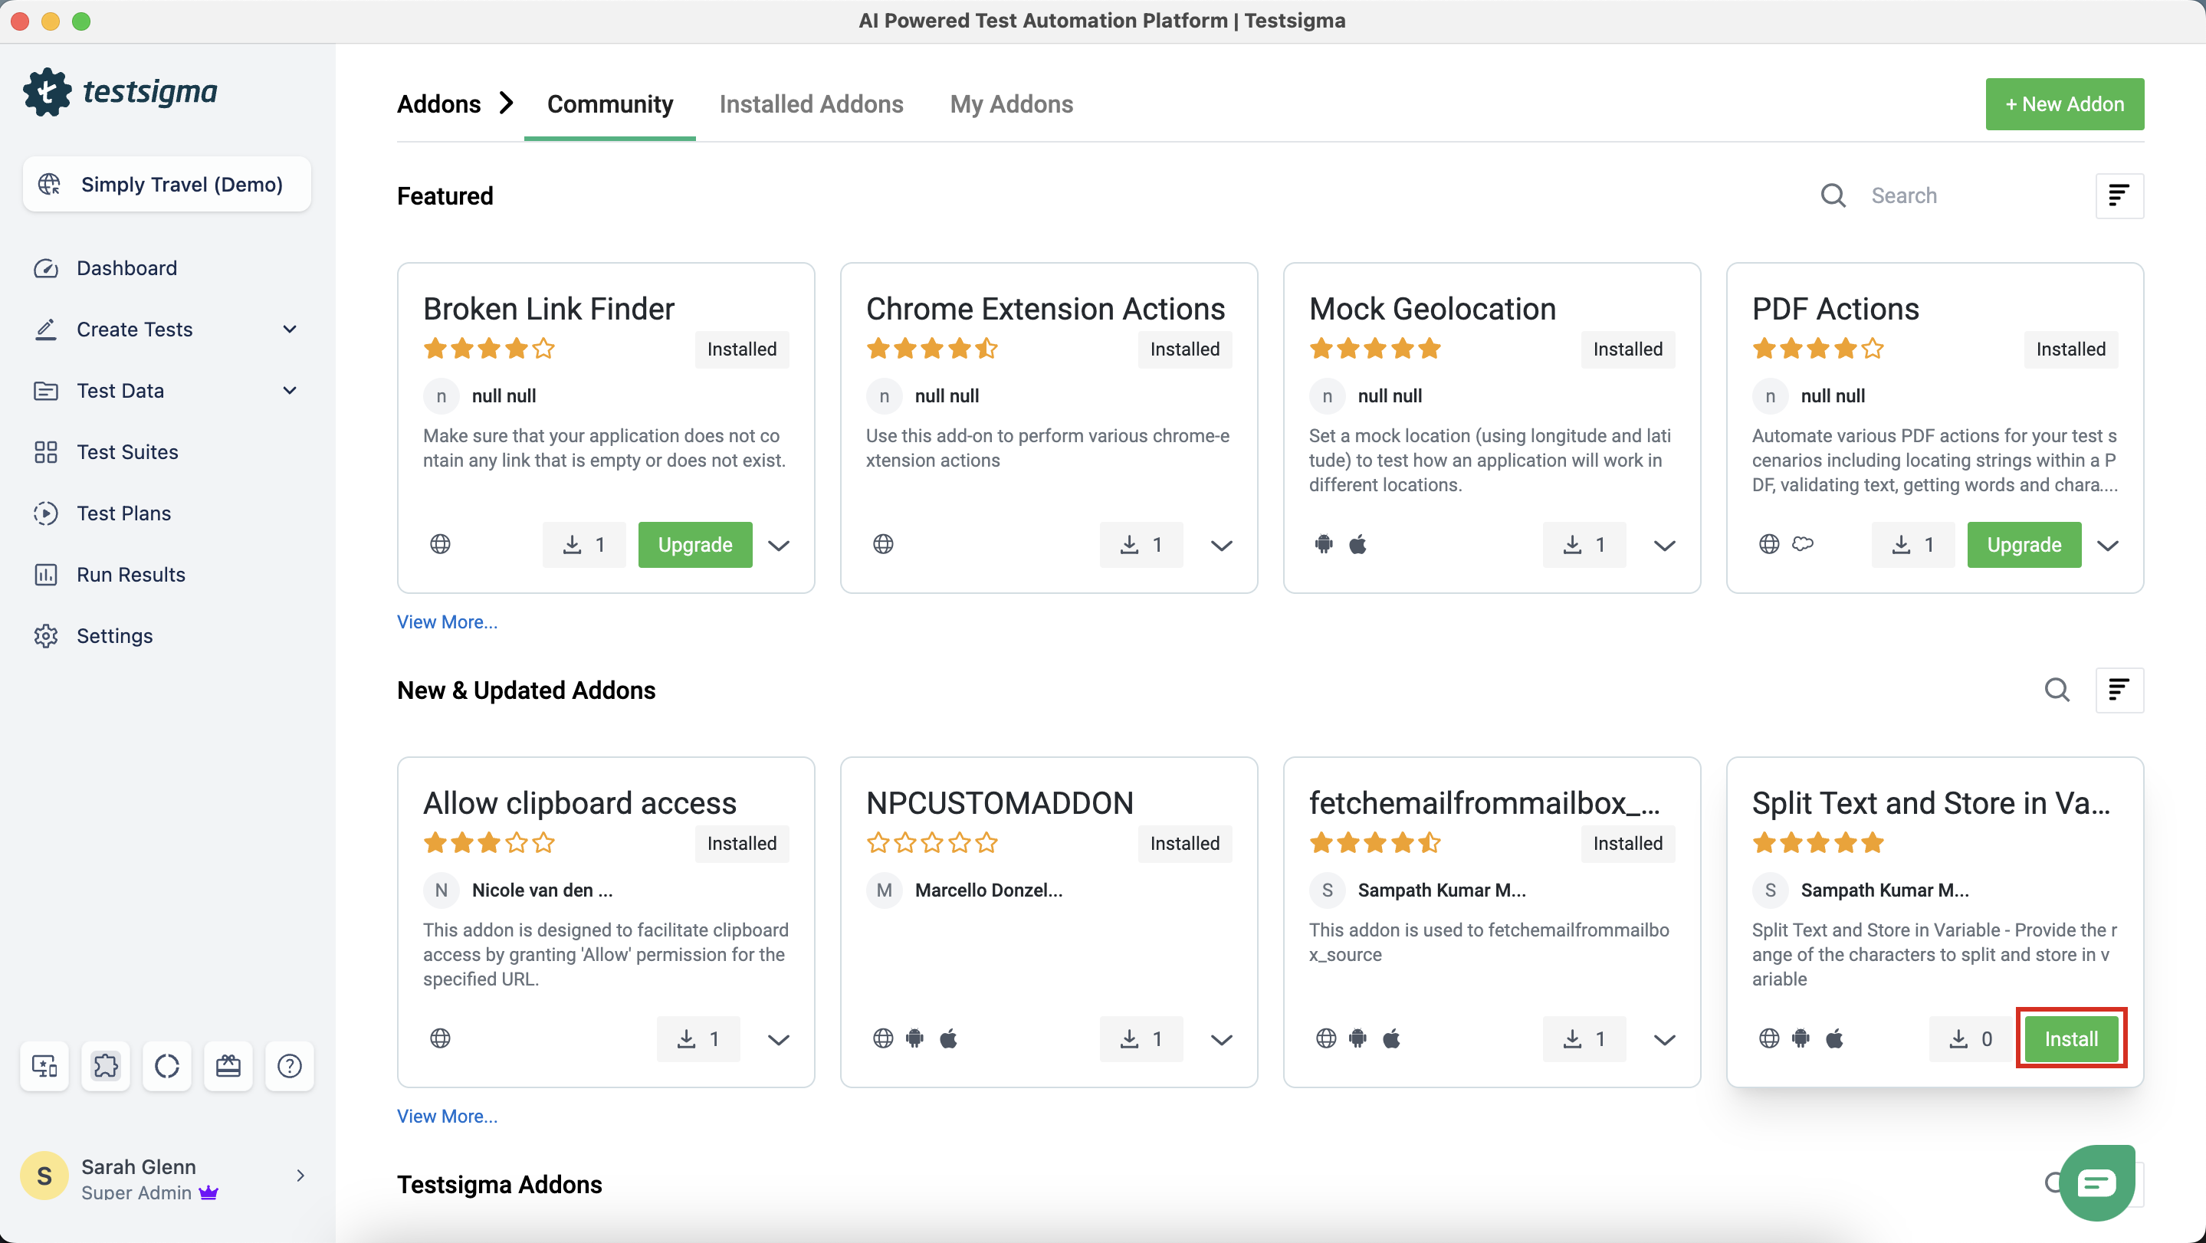The image size is (2206, 1243).
Task: Click the gift box icon in sidebar bottom
Action: (228, 1066)
